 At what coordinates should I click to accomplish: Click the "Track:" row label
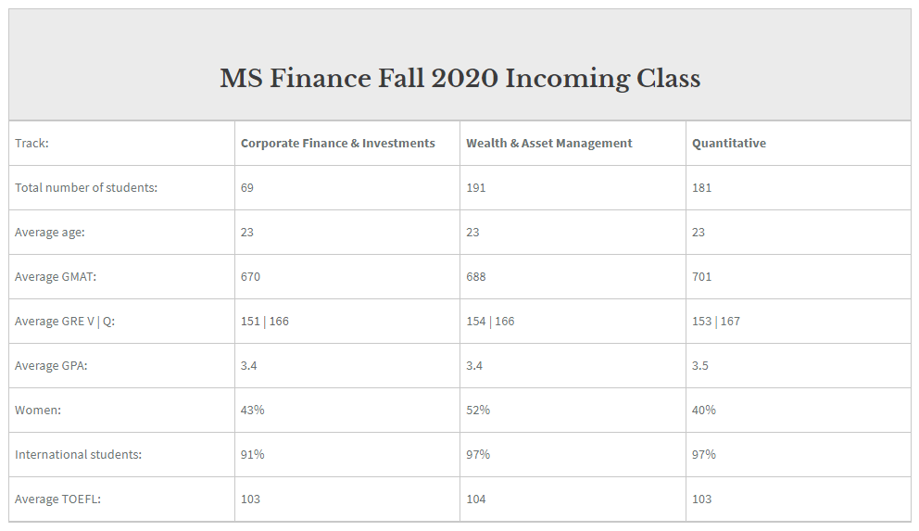[x=31, y=144]
